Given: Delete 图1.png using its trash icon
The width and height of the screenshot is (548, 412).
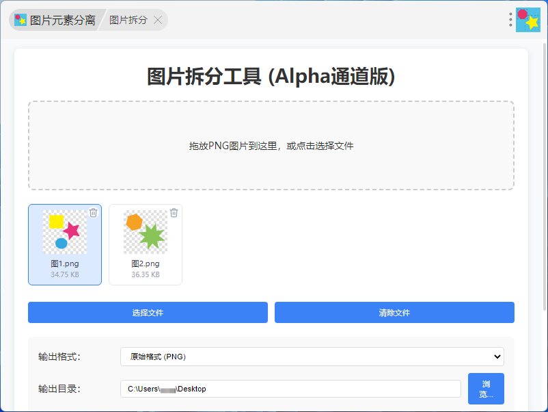Looking at the screenshot, I should [94, 213].
